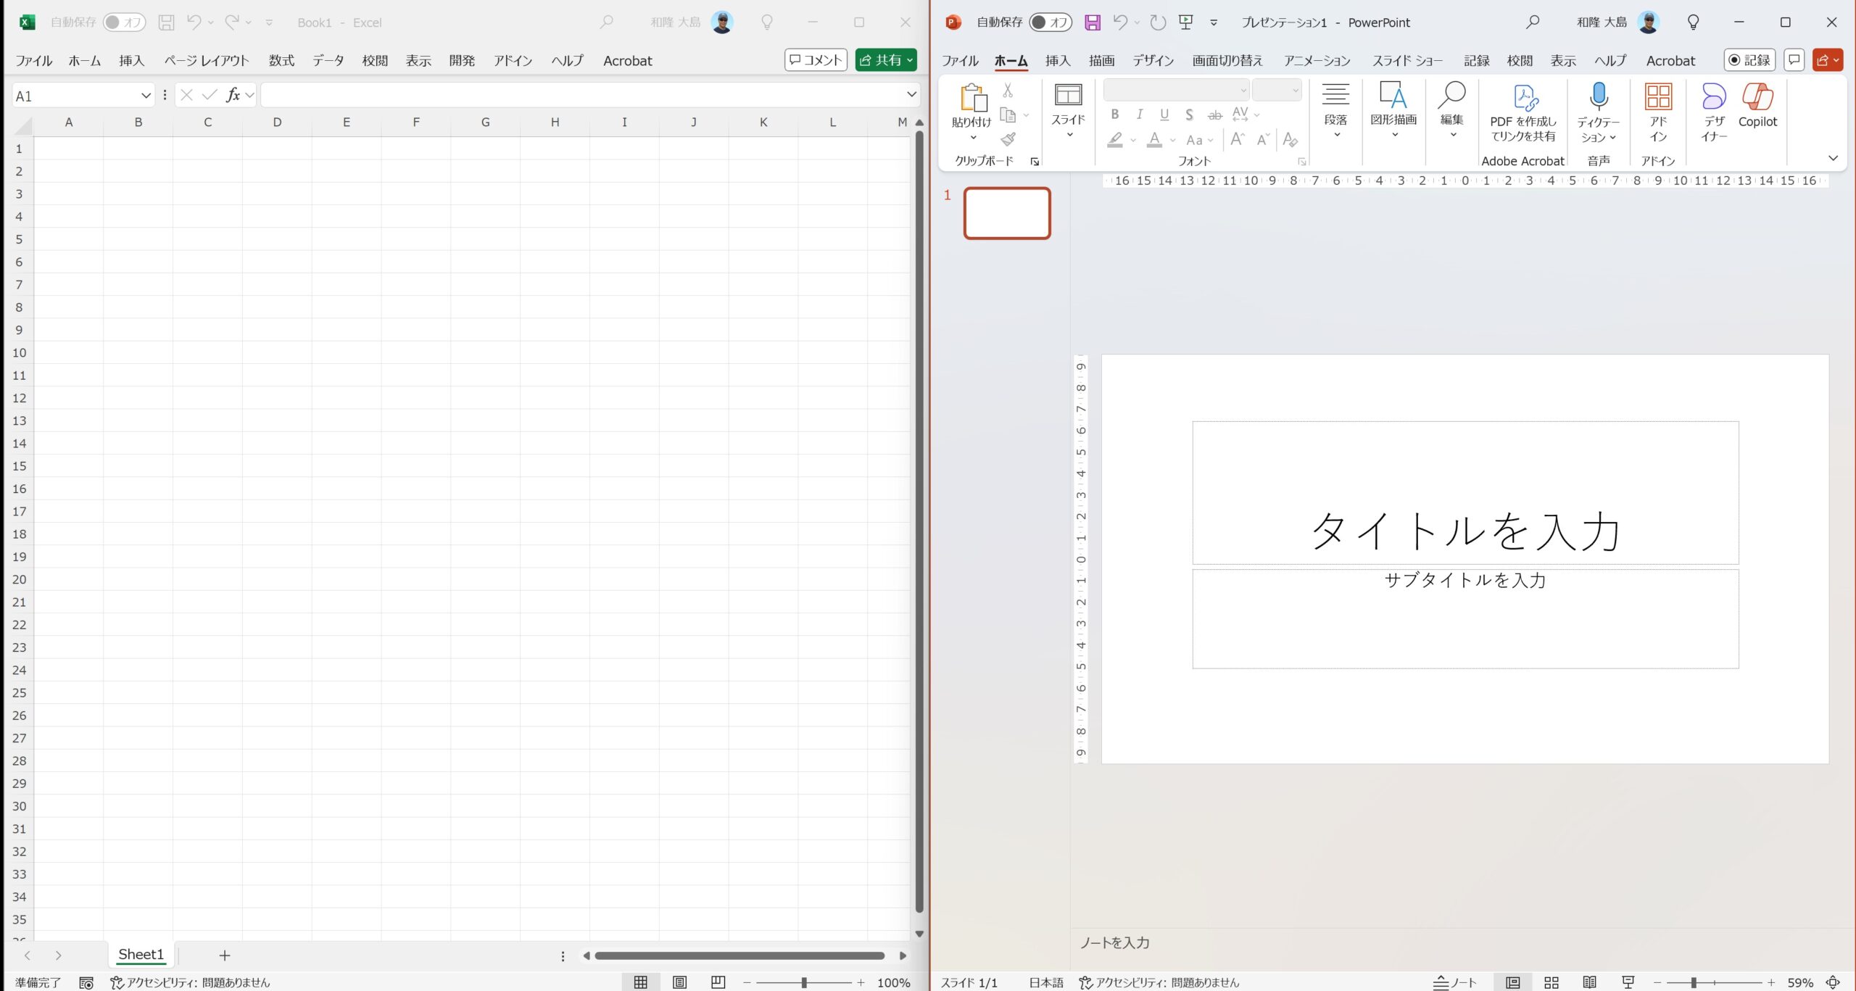The width and height of the screenshot is (1856, 991).
Task: Toggle Excel AutoSave switch
Action: point(124,22)
